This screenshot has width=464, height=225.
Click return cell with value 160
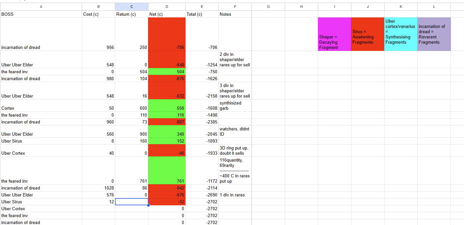pyautogui.click(x=132, y=141)
